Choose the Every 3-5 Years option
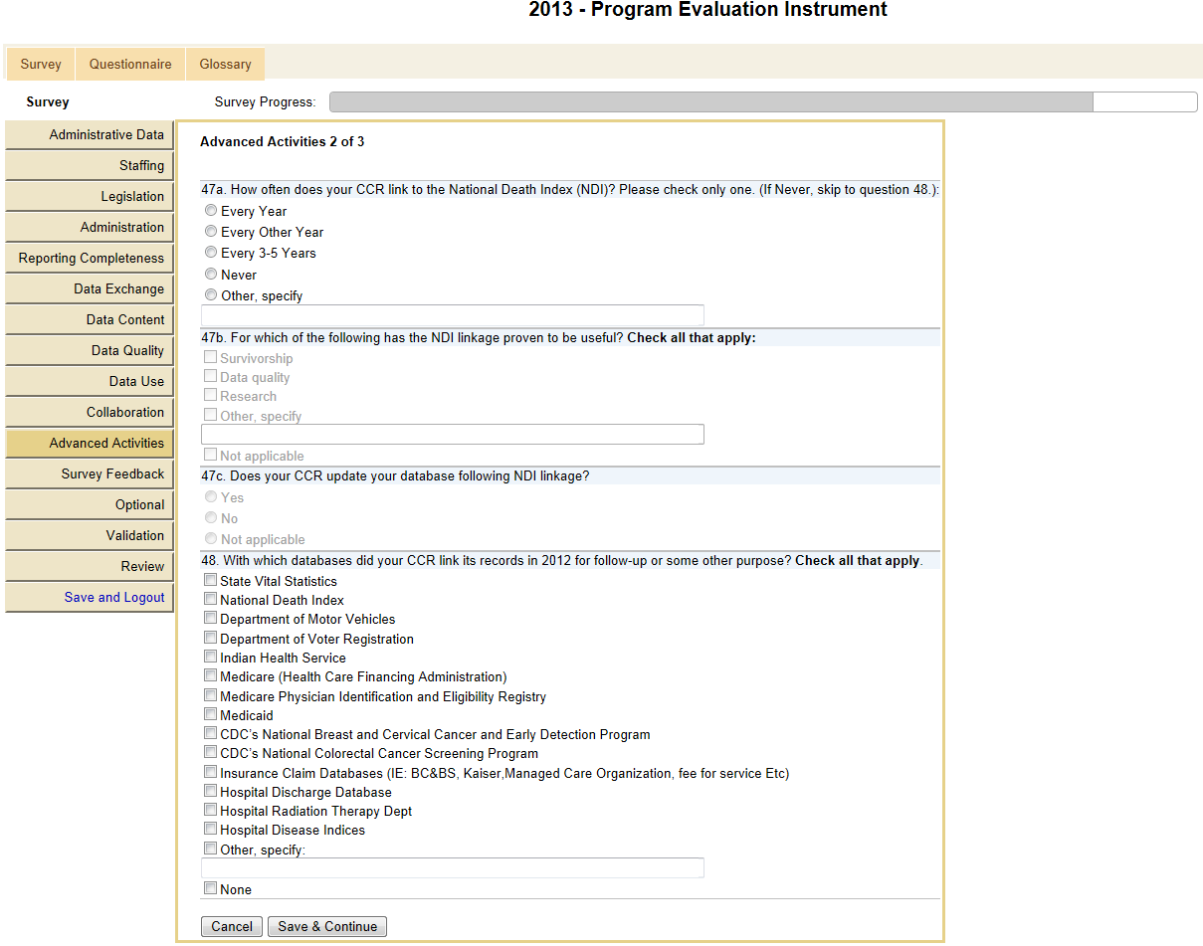The height and width of the screenshot is (946, 1203). click(x=211, y=253)
